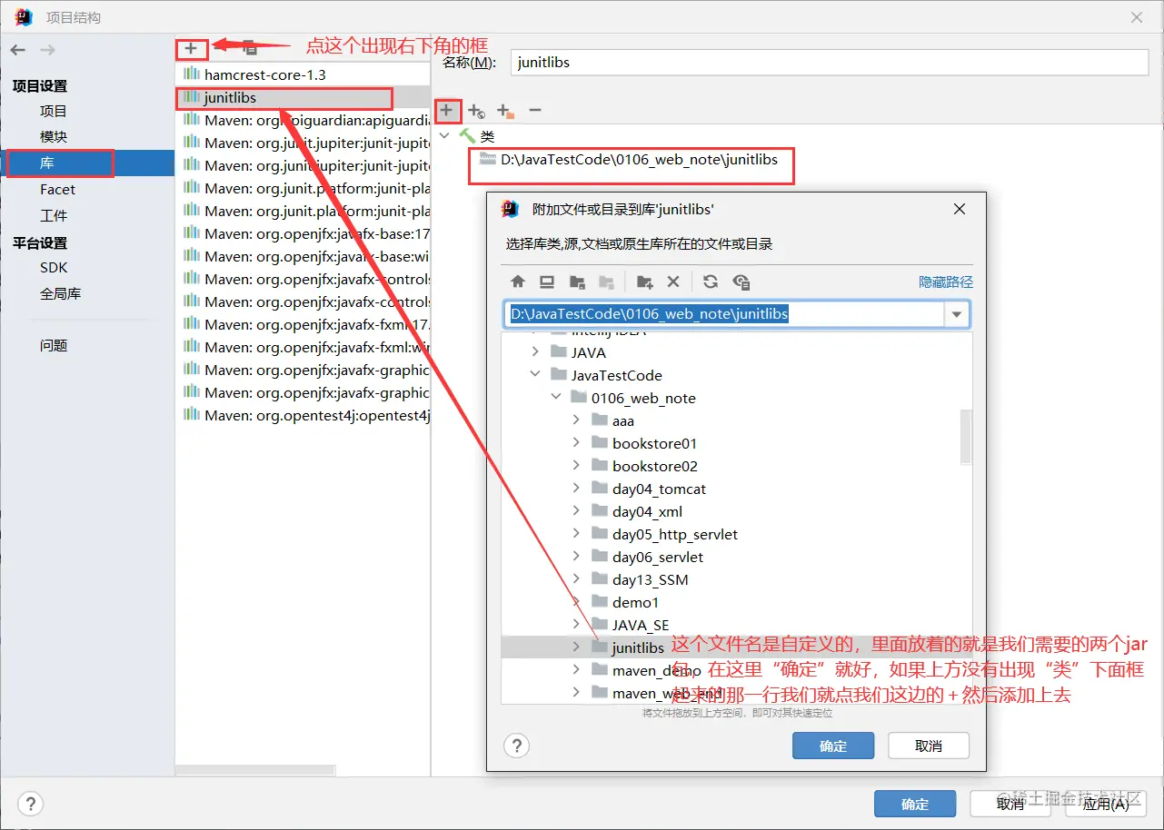
Task: Add a new project library with the plus icon above hamcrest-core-1.3
Action: tap(191, 47)
